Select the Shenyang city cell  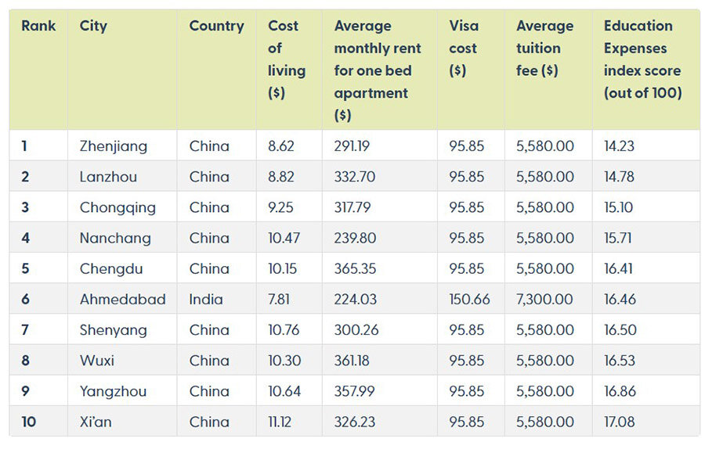pyautogui.click(x=114, y=330)
